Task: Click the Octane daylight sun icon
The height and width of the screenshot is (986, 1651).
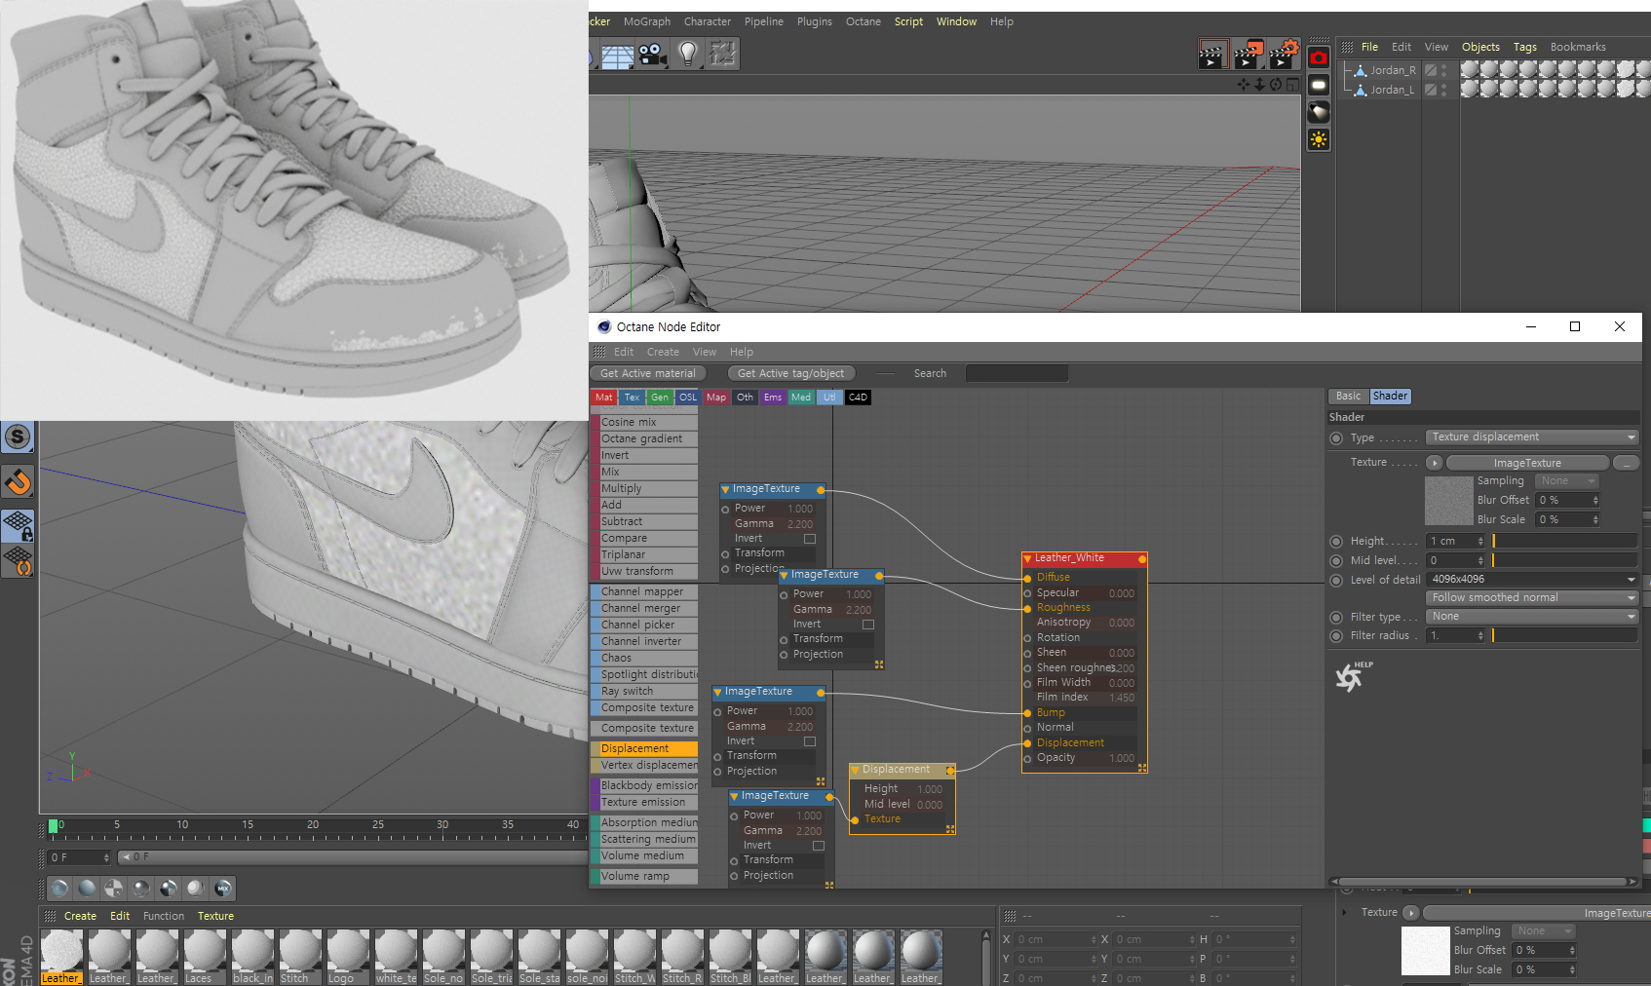Action: coord(1319,140)
